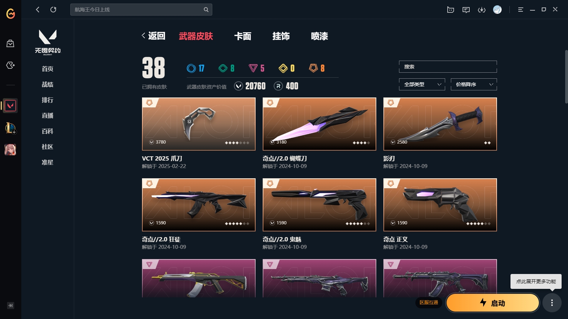568x319 pixels.
Task: Switch to the 卡面 tab
Action: click(243, 36)
